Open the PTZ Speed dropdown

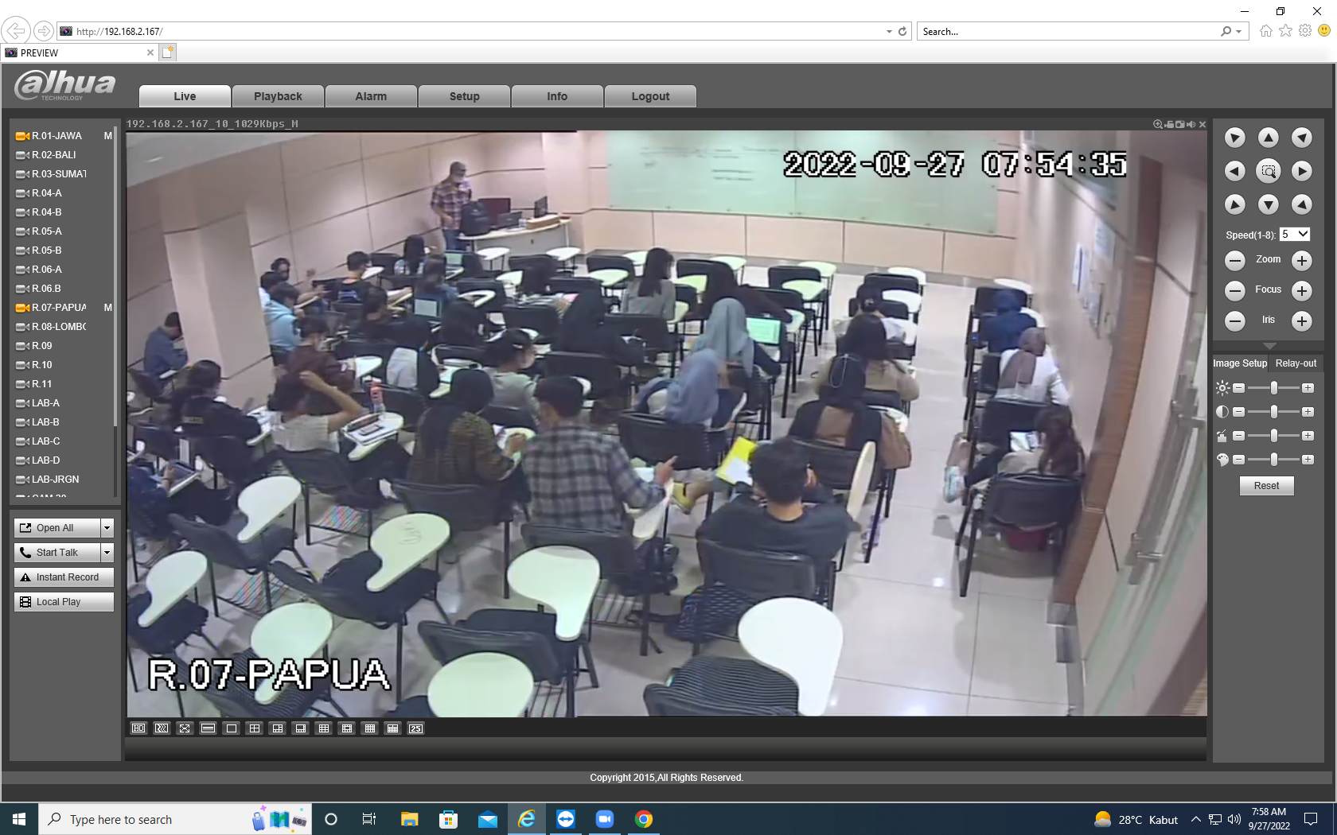coord(1295,235)
